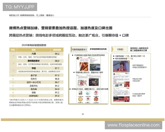This screenshot has width=165, height=132.
Task: Click the 电影 column header
Action: point(34,50)
